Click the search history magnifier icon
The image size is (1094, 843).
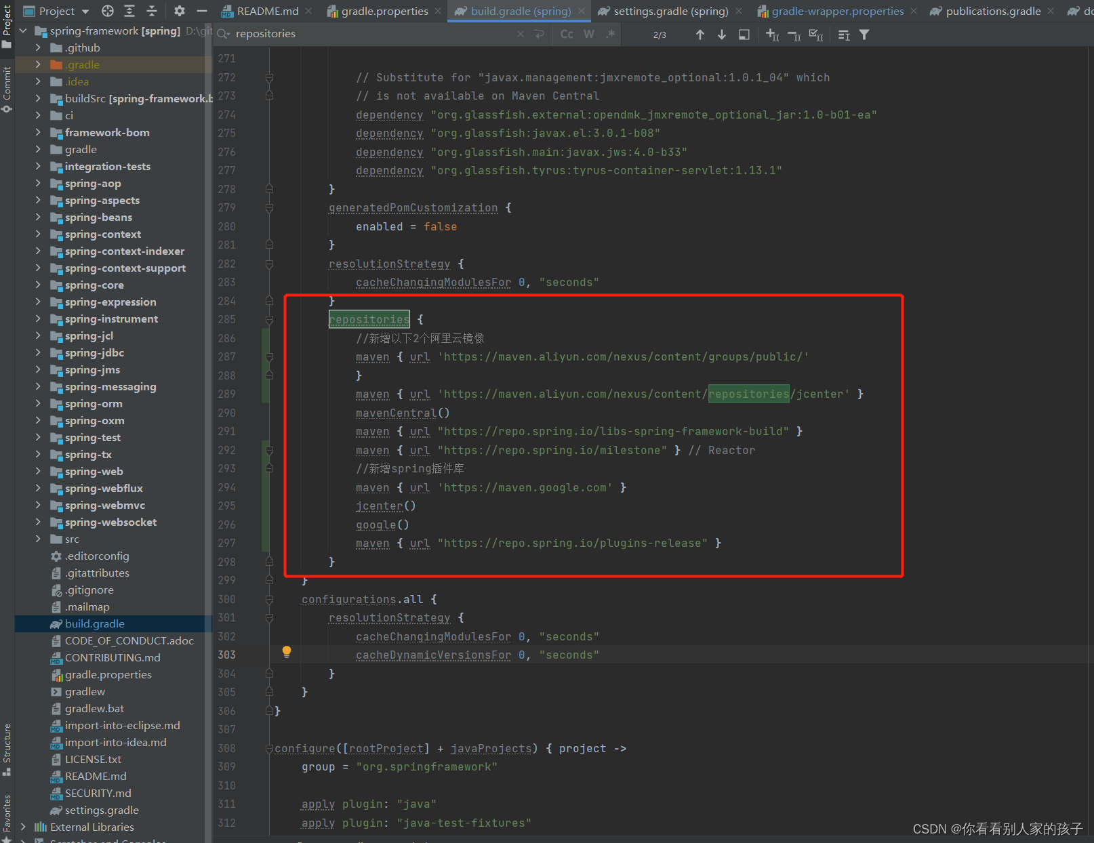pyautogui.click(x=224, y=34)
